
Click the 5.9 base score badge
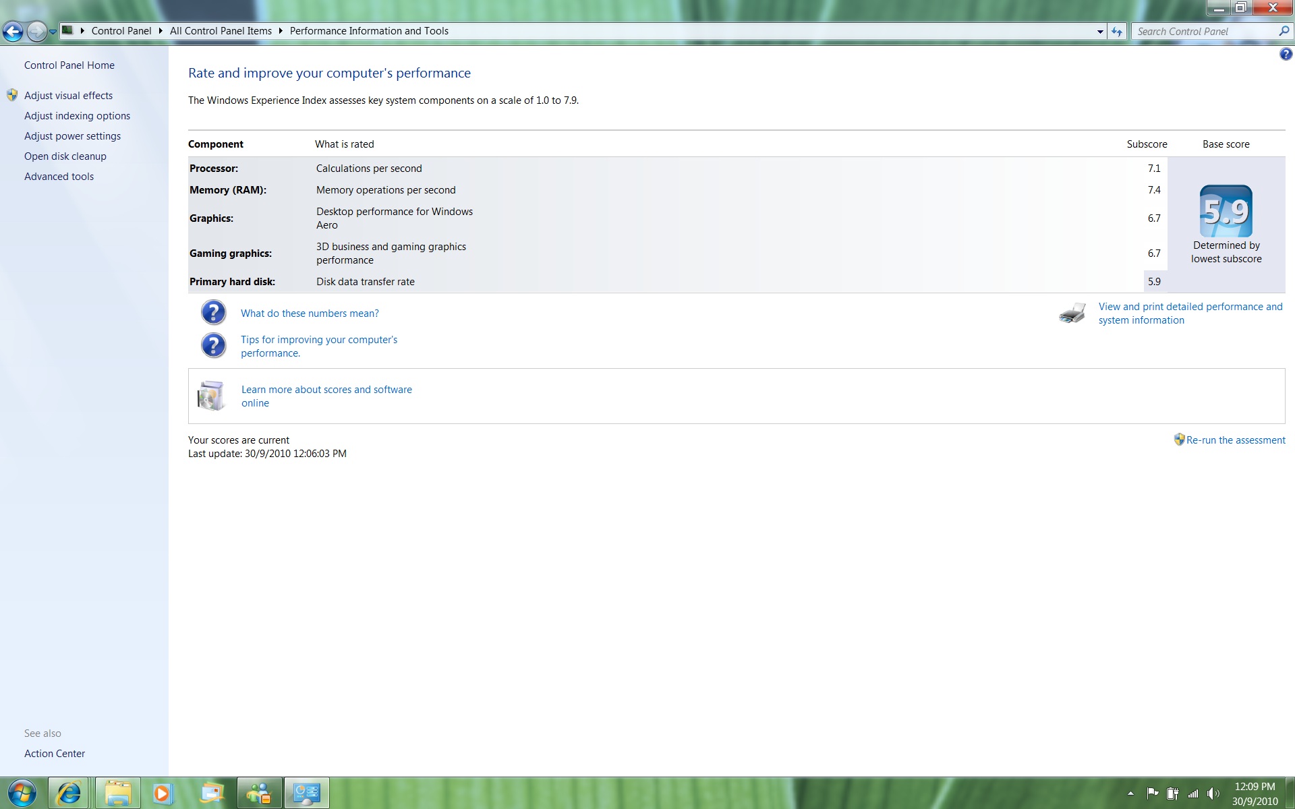point(1226,211)
